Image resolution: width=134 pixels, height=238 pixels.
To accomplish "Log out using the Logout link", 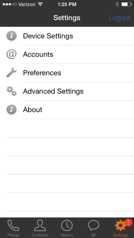I will [x=119, y=18].
